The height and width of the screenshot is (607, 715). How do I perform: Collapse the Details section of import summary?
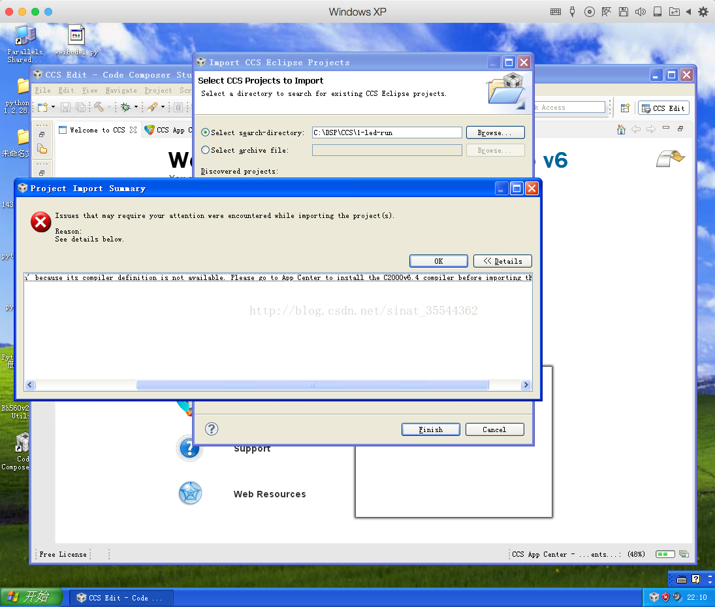point(503,261)
